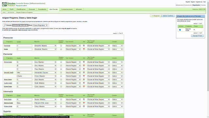Sort by Grupo header in Preescolar table
This screenshot has width=209, height=118.
point(19,42)
